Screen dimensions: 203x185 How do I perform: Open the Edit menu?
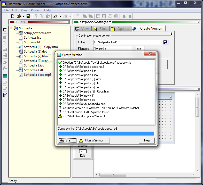(x=15, y=10)
